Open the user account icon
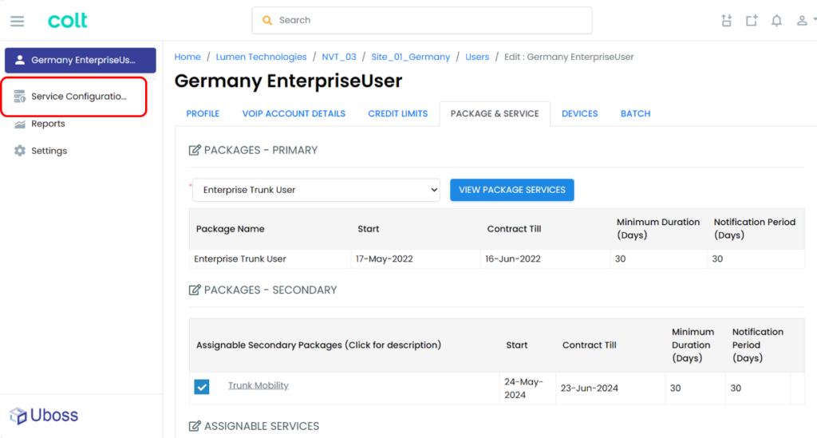The width and height of the screenshot is (817, 438). tap(802, 20)
